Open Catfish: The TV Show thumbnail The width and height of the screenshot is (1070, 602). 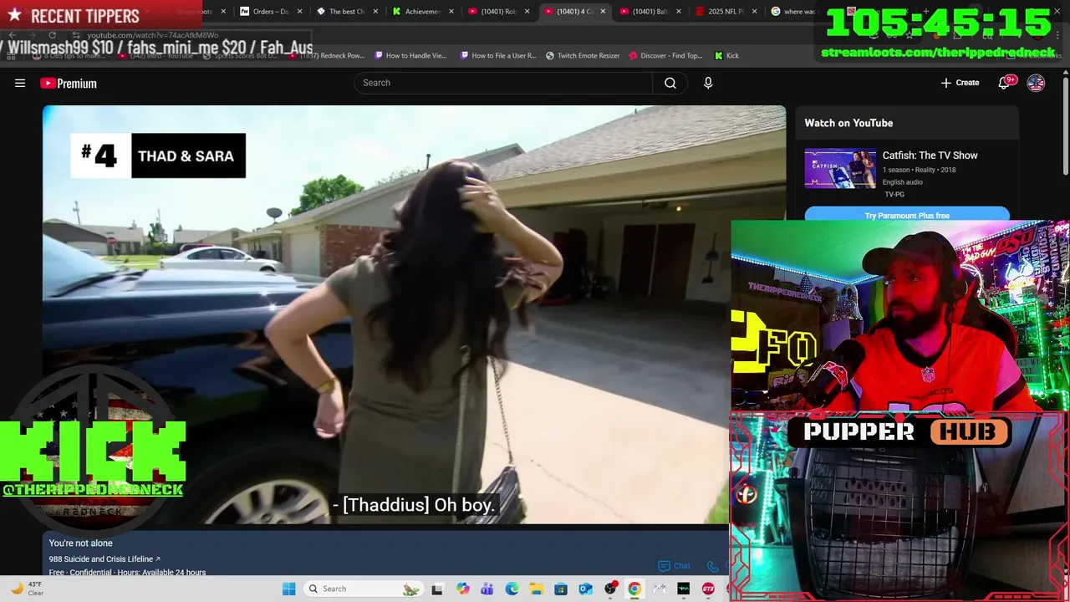point(840,168)
